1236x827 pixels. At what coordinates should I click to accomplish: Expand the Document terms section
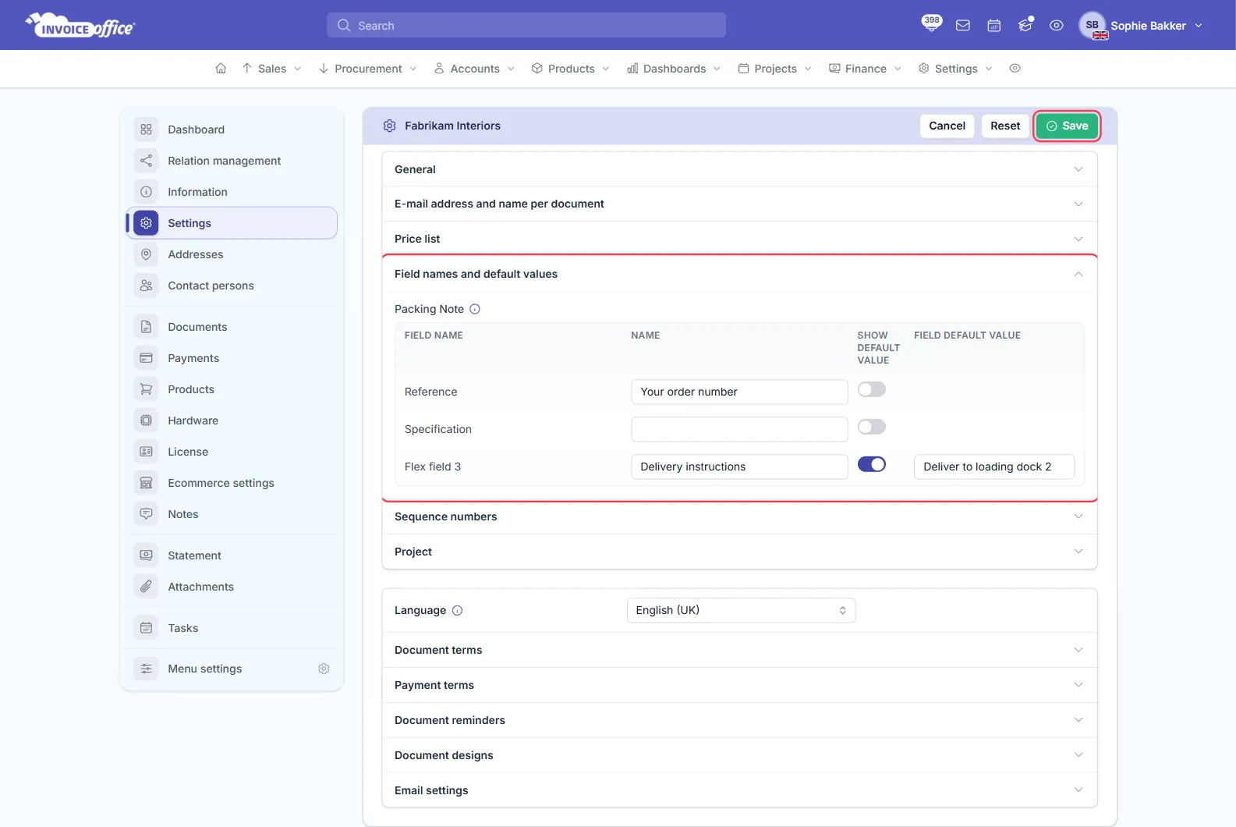[x=739, y=650]
